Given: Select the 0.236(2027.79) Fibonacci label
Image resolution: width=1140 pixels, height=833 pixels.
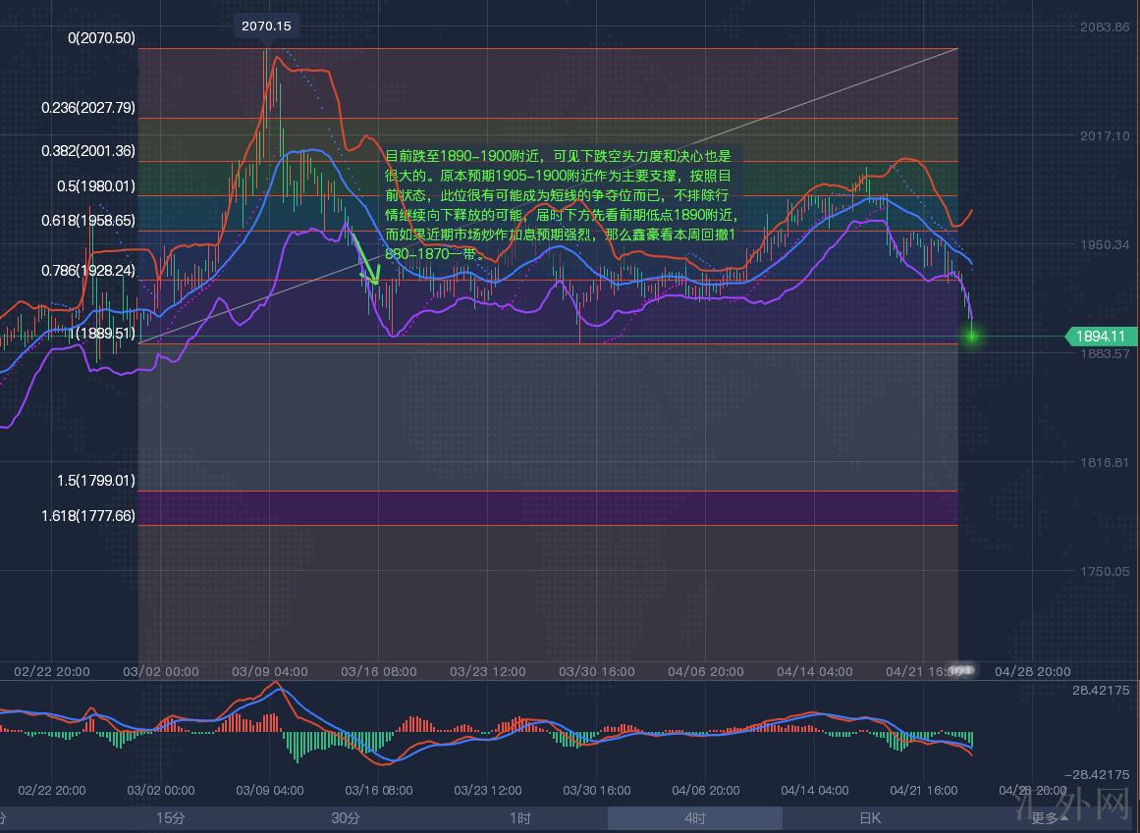Looking at the screenshot, I should [x=88, y=108].
